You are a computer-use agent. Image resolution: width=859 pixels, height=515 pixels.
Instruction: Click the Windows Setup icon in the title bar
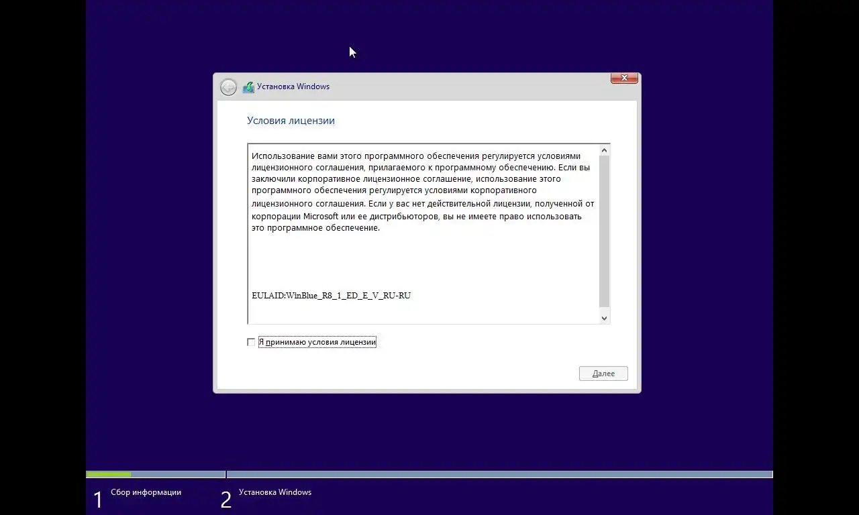[248, 87]
